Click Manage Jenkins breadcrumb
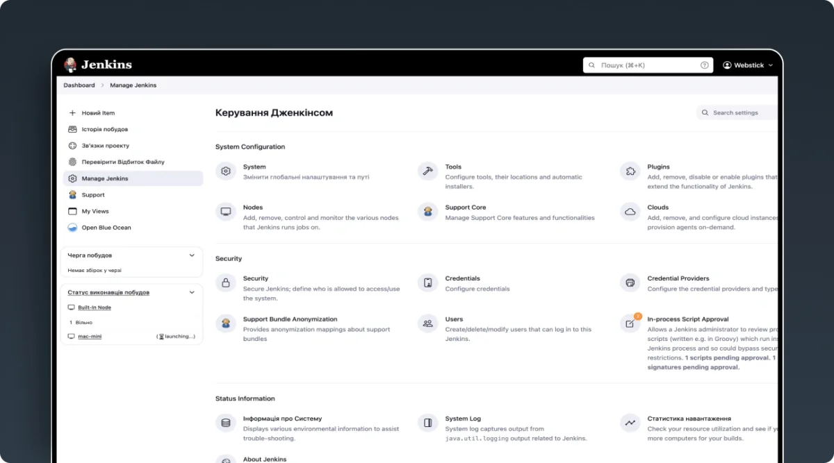 pyautogui.click(x=133, y=85)
